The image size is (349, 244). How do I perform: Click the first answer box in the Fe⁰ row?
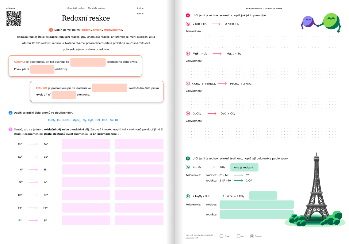click(x=86, y=208)
